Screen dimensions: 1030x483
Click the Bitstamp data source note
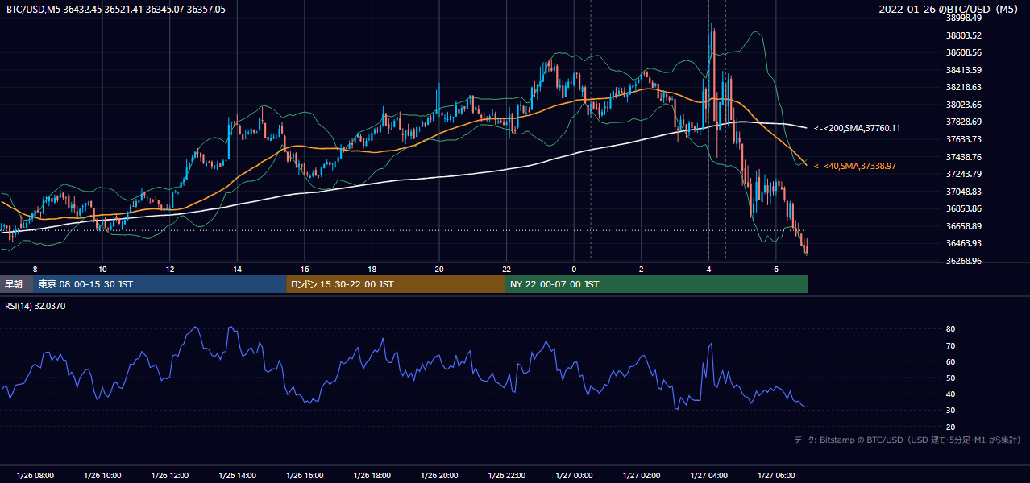907,440
